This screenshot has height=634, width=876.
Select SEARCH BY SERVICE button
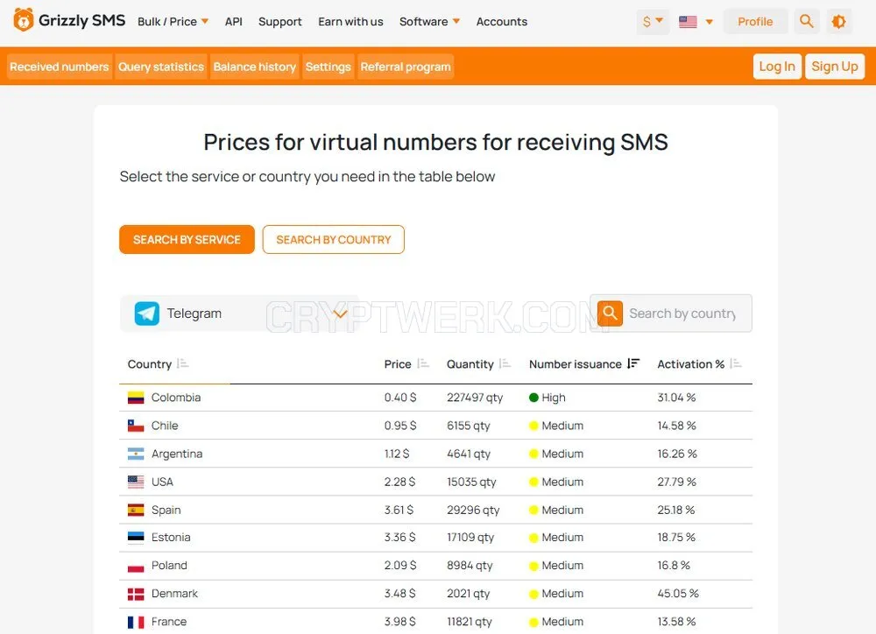(187, 240)
